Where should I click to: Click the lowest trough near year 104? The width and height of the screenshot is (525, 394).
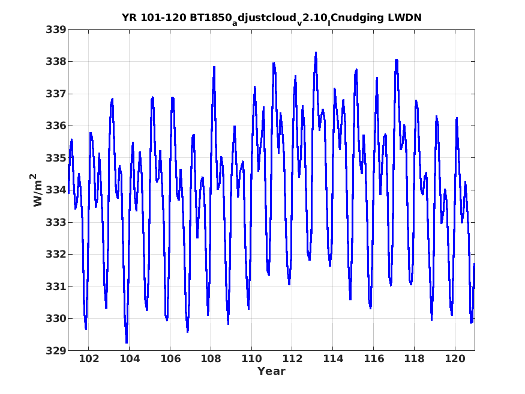127,342
